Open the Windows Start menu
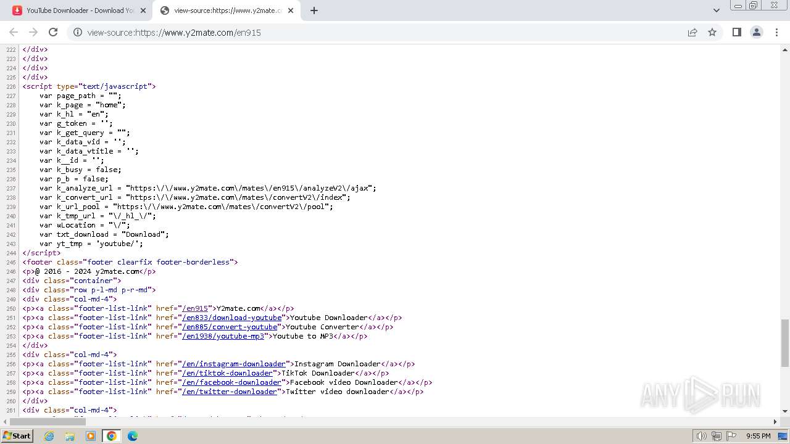The image size is (790, 444). [17, 436]
